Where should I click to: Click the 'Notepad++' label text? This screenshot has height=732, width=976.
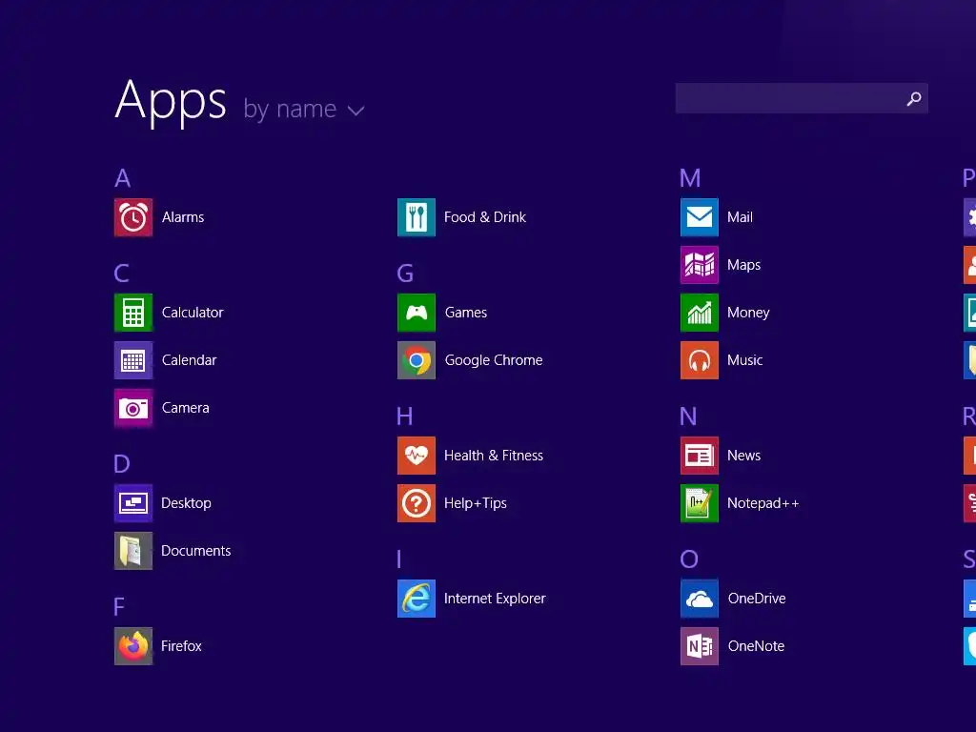(763, 503)
